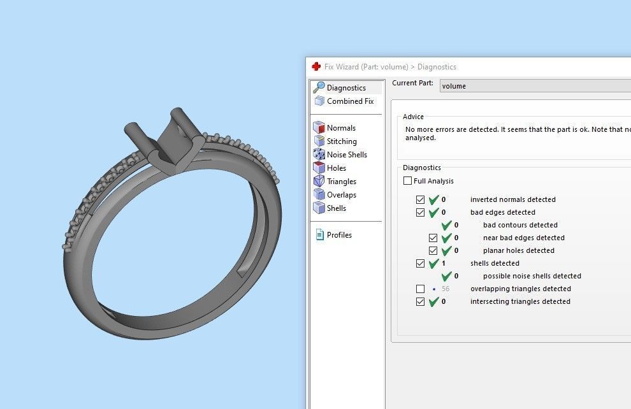The image size is (631, 409).
Task: Click the green check beside possible noise shells
Action: pyautogui.click(x=446, y=276)
